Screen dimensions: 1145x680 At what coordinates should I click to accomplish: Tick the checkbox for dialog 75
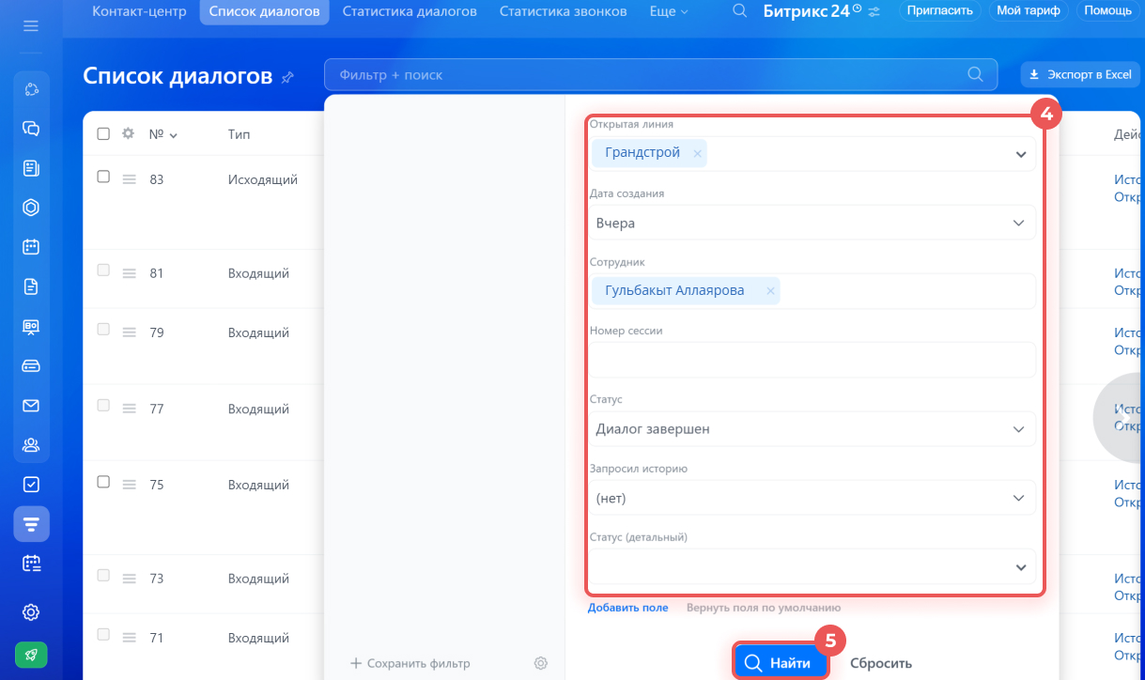click(x=103, y=482)
